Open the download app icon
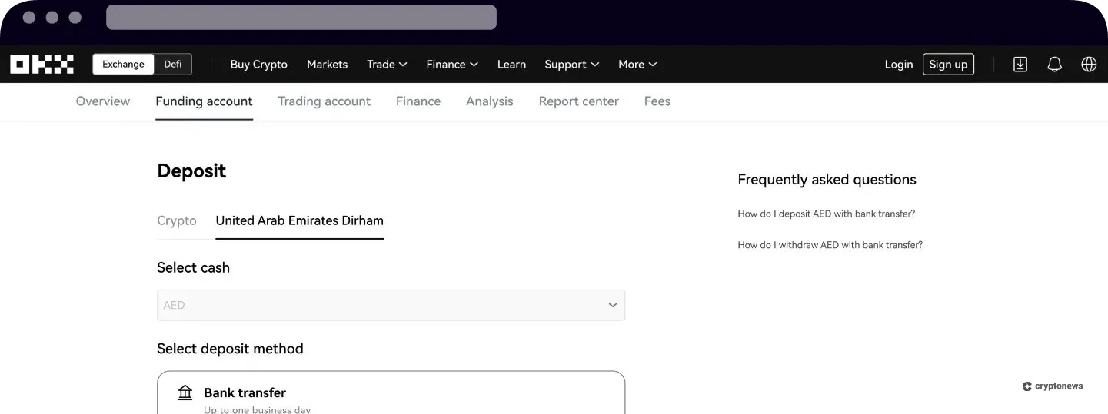 coord(1020,65)
